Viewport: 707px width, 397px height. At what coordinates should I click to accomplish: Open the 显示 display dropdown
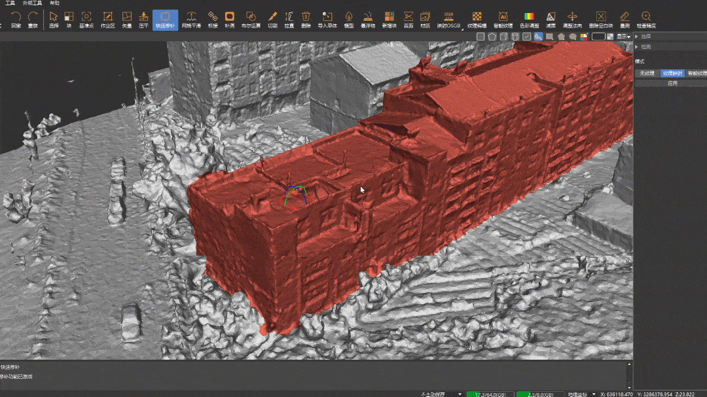point(624,37)
